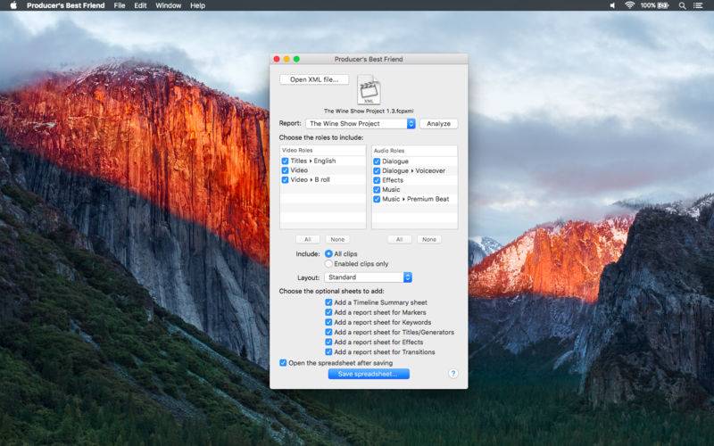The width and height of the screenshot is (714, 446).
Task: Toggle report sheet for Markers
Action: click(x=328, y=312)
